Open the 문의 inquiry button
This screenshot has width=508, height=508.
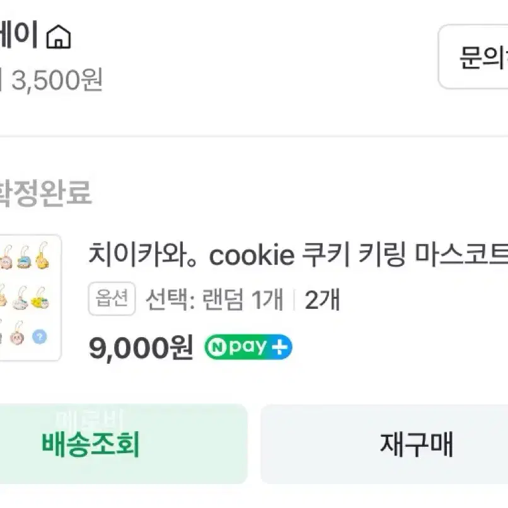473,57
